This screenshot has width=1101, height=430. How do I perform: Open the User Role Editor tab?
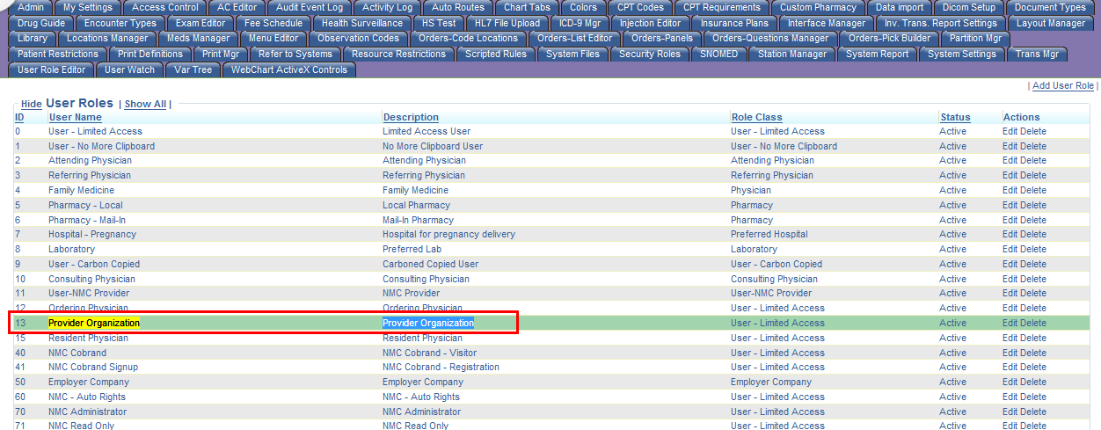(x=52, y=69)
